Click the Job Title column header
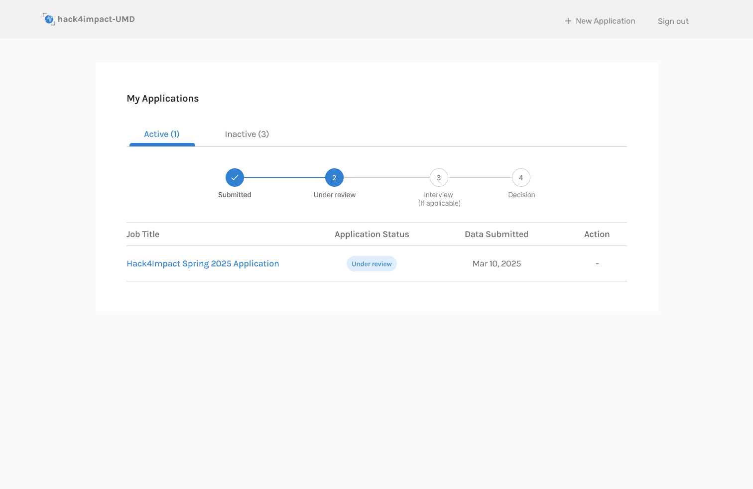This screenshot has width=753, height=489. 143,234
